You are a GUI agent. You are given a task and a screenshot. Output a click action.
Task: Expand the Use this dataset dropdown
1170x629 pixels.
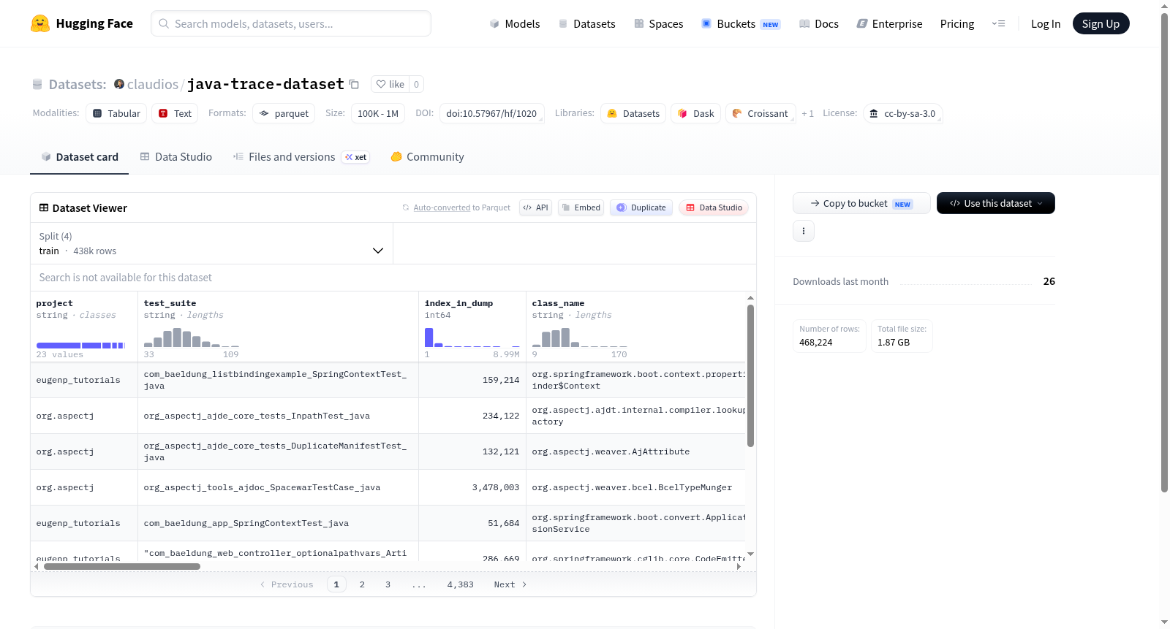tap(996, 203)
